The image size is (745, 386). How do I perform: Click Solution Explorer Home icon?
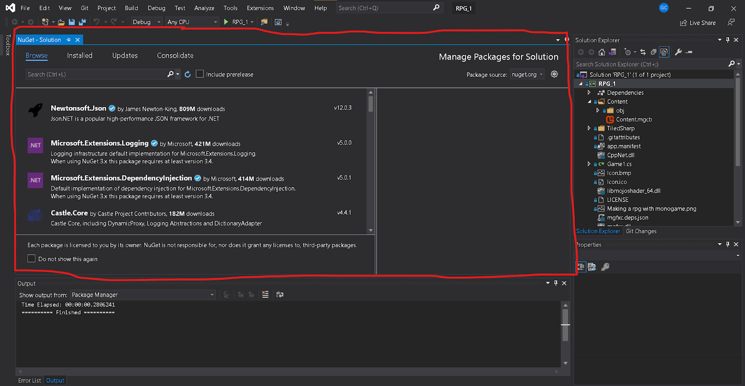point(602,52)
